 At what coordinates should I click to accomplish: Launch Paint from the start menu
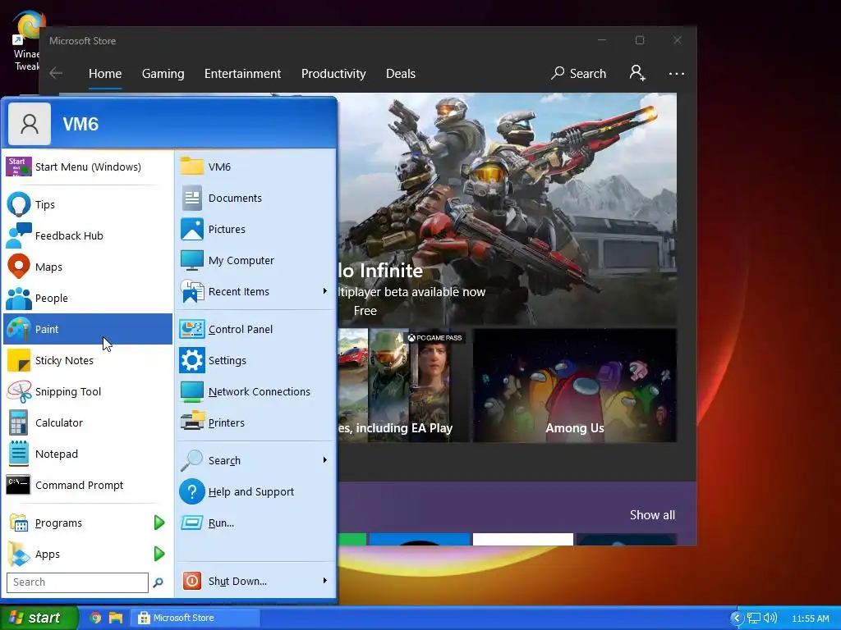tap(87, 329)
